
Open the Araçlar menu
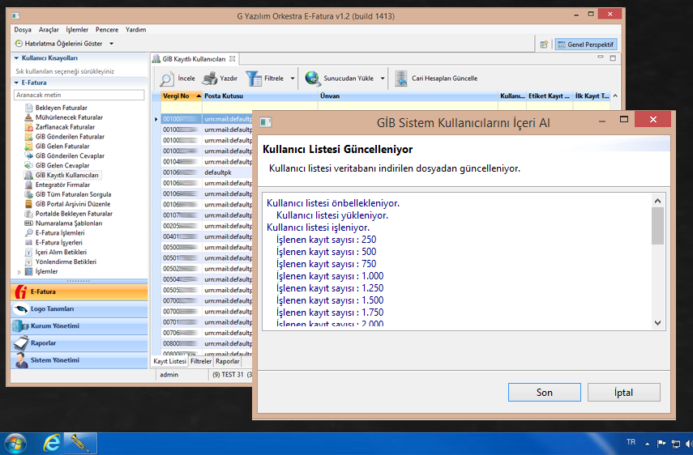tap(49, 30)
